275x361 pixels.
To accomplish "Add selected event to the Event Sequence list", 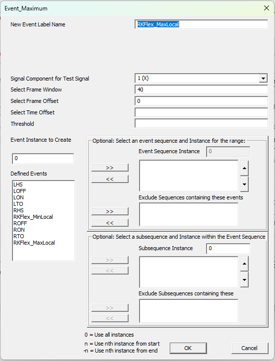I will pos(110,168).
